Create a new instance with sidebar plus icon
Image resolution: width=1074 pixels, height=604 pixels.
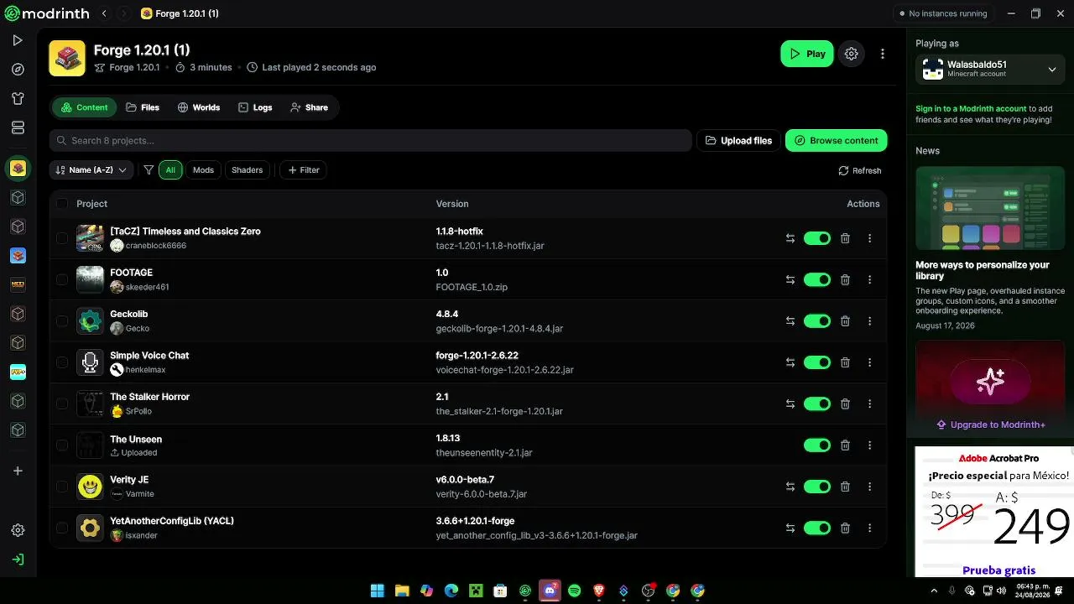pyautogui.click(x=18, y=471)
